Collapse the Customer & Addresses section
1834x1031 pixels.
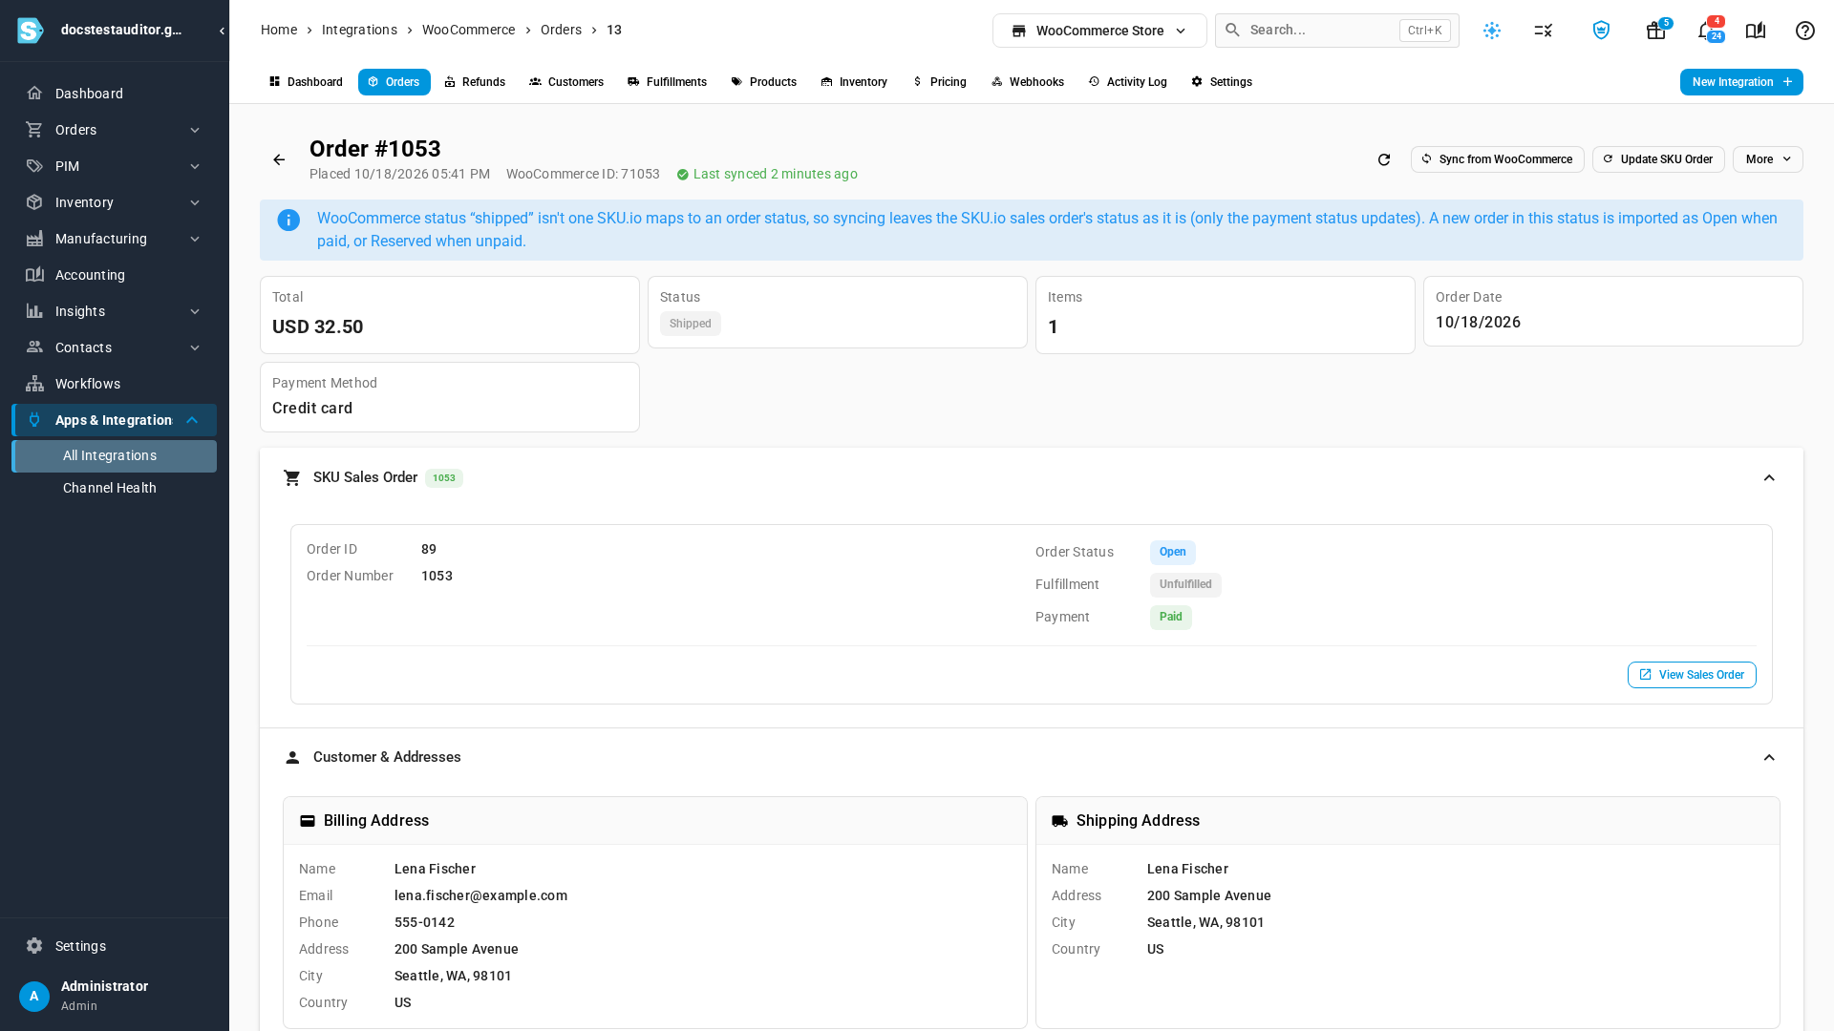pyautogui.click(x=1769, y=758)
